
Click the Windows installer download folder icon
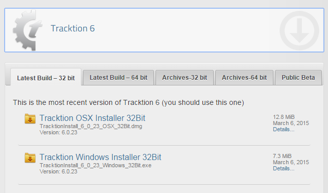click(x=30, y=158)
